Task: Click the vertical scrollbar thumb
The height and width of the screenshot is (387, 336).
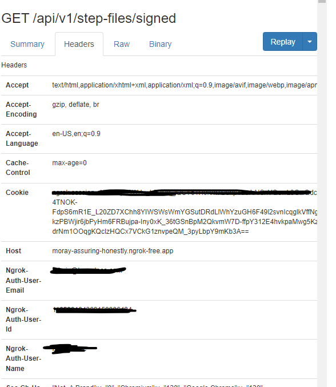Action: 322,1
